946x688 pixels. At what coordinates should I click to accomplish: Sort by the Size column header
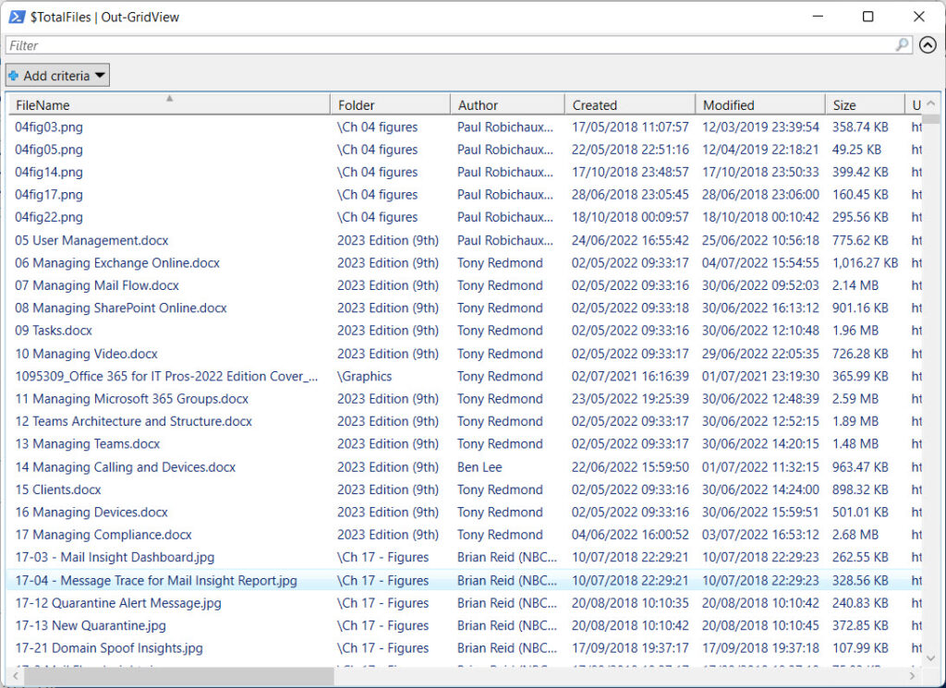(x=865, y=105)
